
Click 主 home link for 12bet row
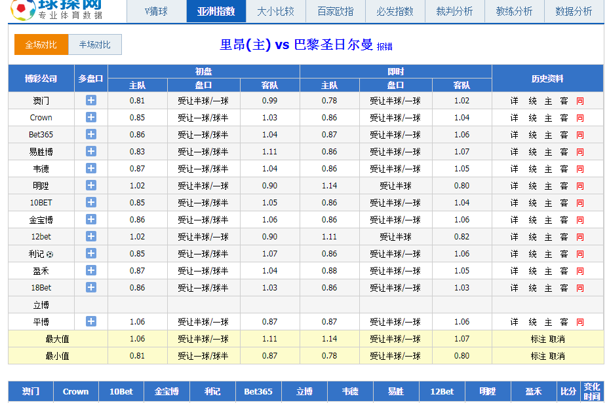point(548,237)
